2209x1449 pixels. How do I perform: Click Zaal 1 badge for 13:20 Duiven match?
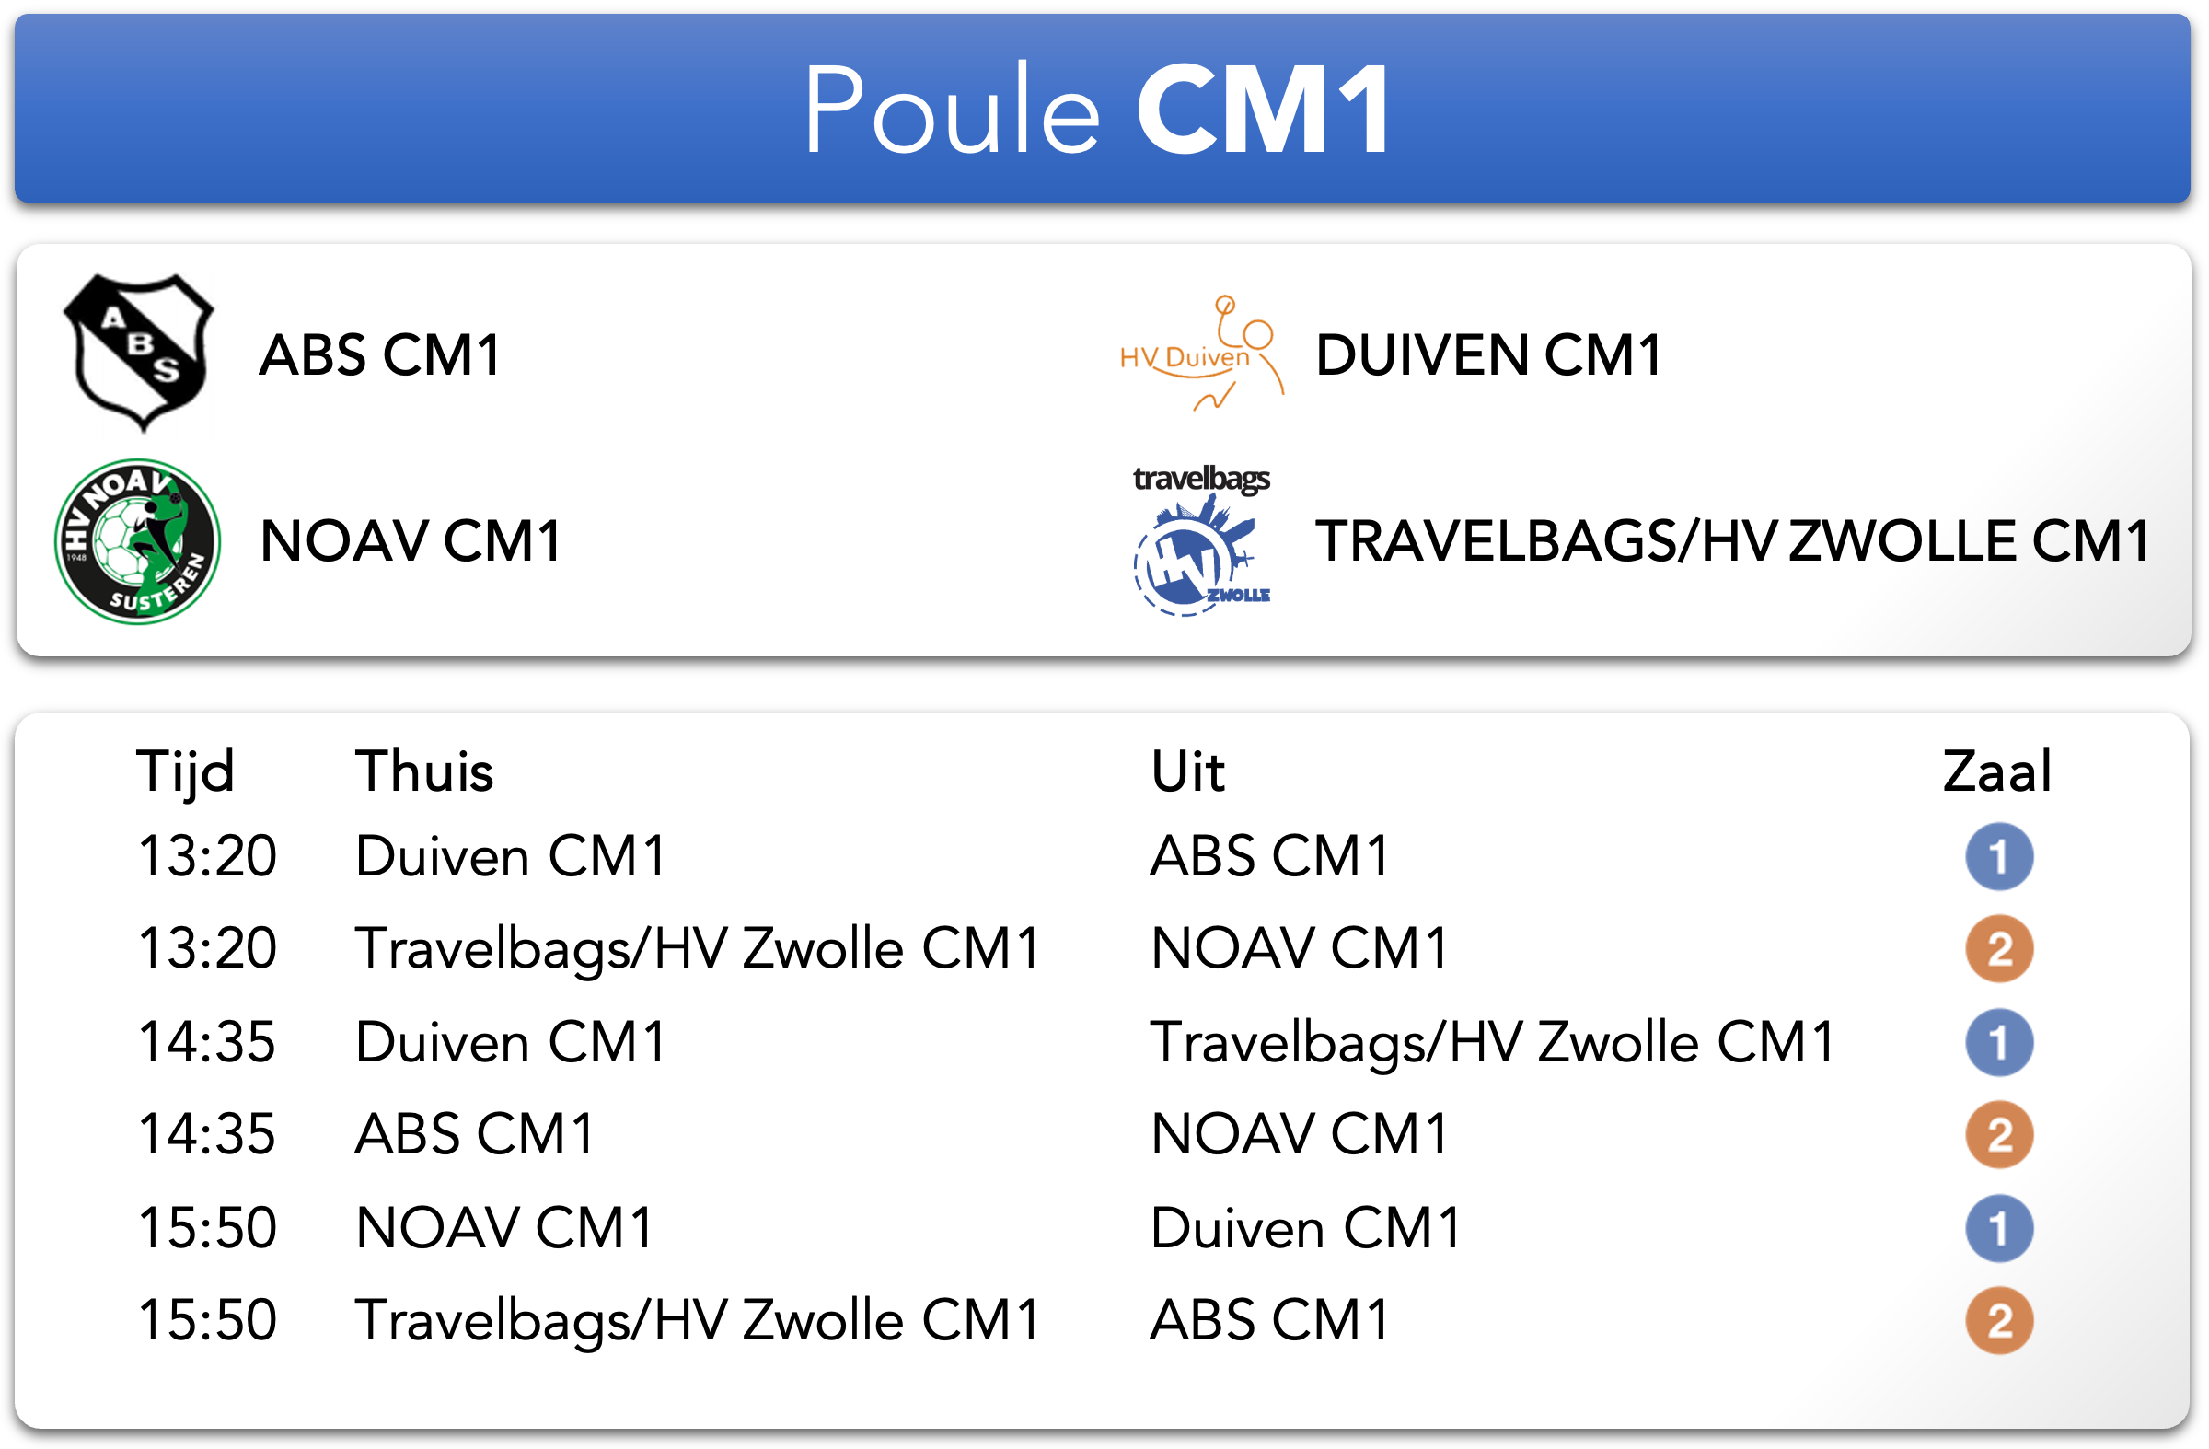tap(1999, 856)
